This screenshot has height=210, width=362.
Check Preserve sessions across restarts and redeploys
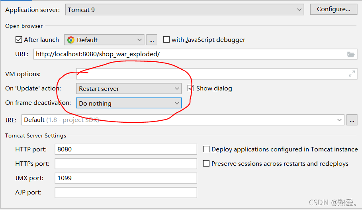(206, 164)
